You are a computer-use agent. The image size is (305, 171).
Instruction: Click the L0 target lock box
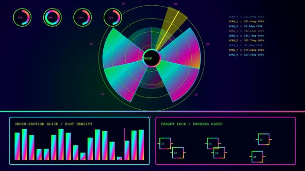coord(165,143)
